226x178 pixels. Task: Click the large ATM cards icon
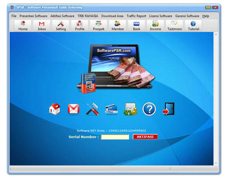click(x=111, y=109)
